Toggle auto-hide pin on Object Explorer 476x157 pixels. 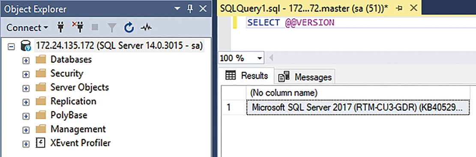coord(190,9)
